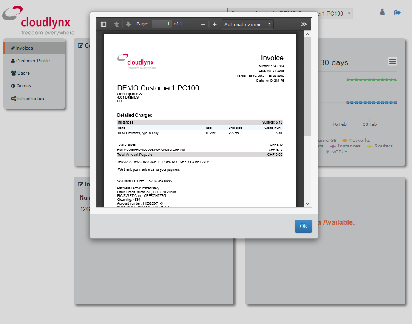Click the pencil icon beside Invoices
The image size is (412, 324).
13,48
